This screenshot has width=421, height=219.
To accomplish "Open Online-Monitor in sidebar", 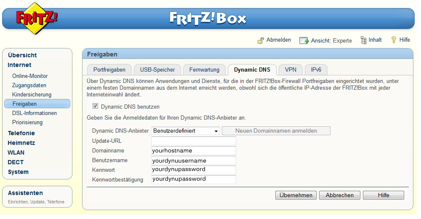I will pyautogui.click(x=30, y=76).
